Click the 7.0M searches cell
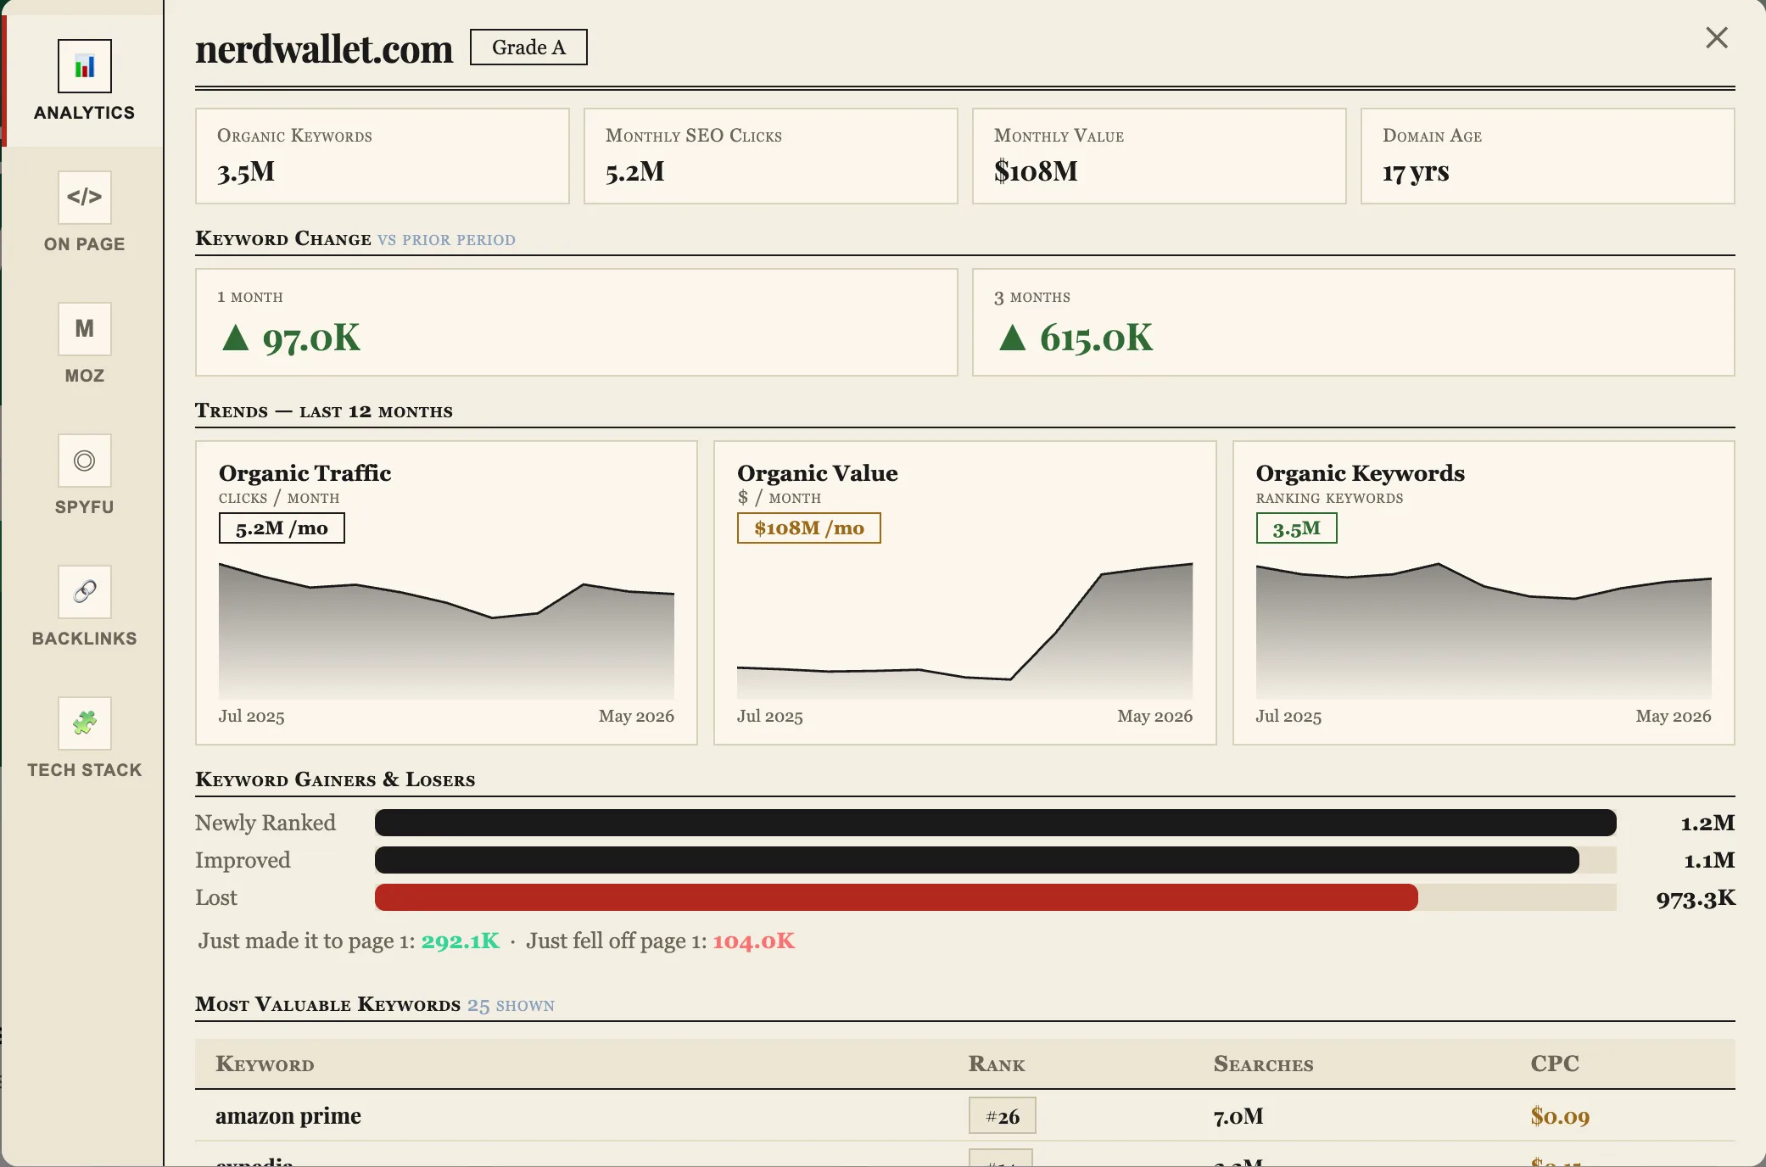1766x1167 pixels. coord(1238,1116)
